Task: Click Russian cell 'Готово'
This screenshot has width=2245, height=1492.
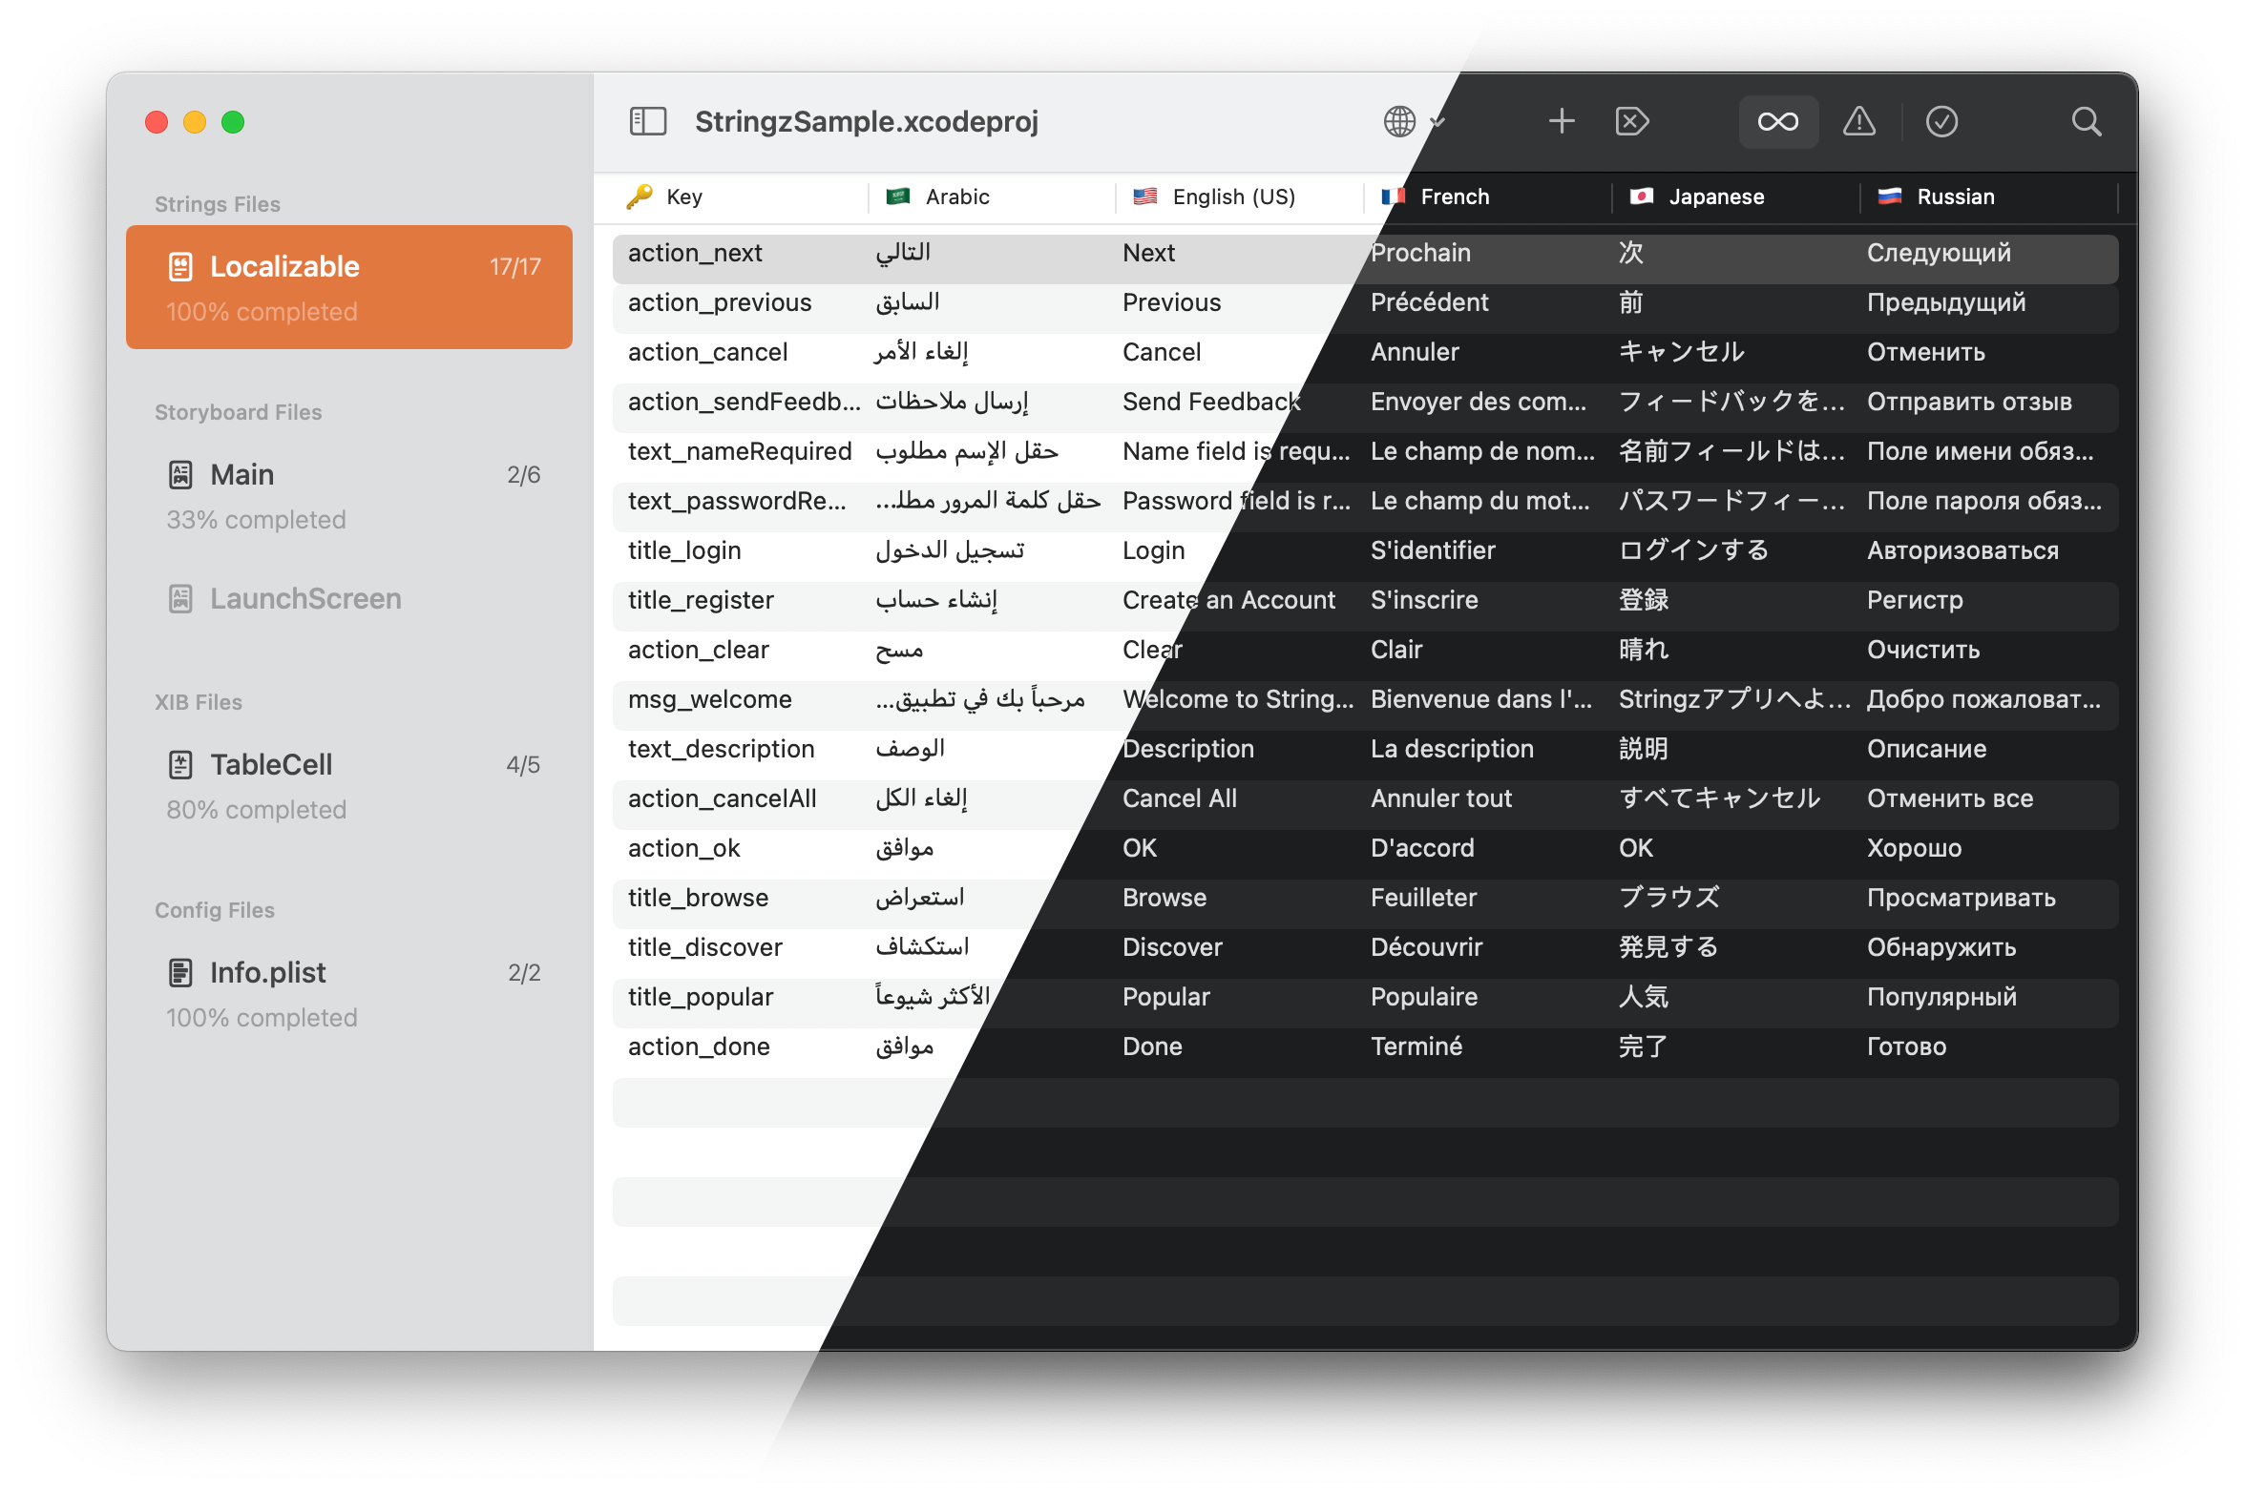Action: tap(1906, 1046)
